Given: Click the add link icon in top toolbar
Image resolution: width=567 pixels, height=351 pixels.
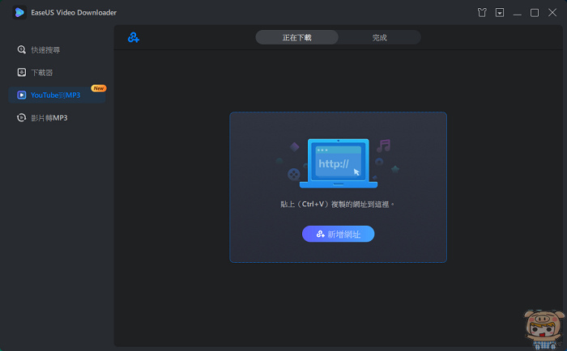Looking at the screenshot, I should click(x=134, y=37).
